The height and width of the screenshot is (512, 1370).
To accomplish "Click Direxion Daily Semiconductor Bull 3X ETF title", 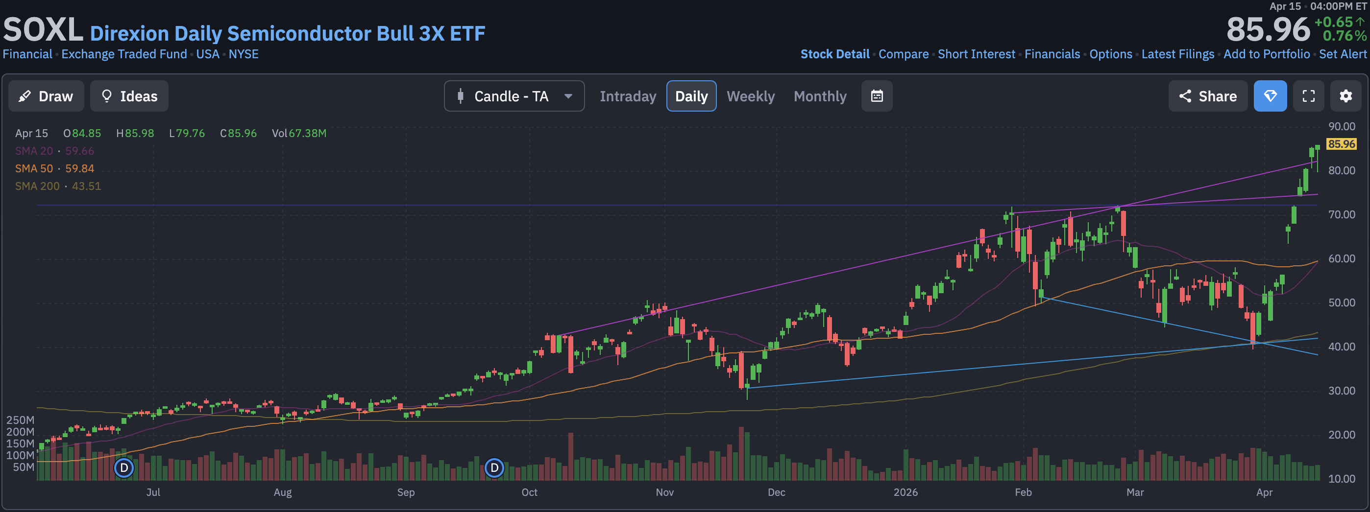I will (287, 33).
